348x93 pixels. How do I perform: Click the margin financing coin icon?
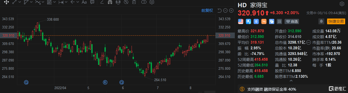click(242, 89)
